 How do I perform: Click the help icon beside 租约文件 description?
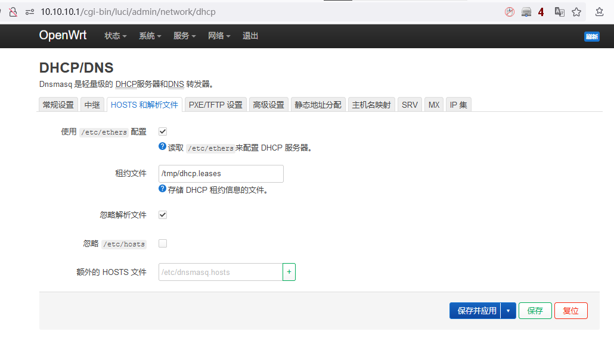pos(162,189)
